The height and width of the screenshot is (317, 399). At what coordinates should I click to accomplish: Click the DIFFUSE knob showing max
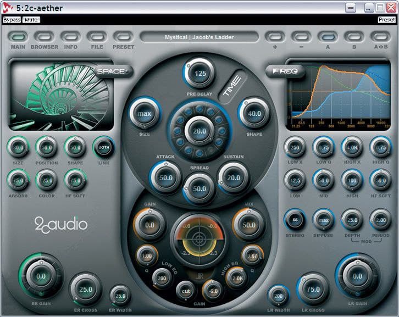[324, 220]
